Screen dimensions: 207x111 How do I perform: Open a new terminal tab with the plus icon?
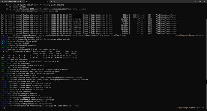pyautogui.click(x=51, y=1)
